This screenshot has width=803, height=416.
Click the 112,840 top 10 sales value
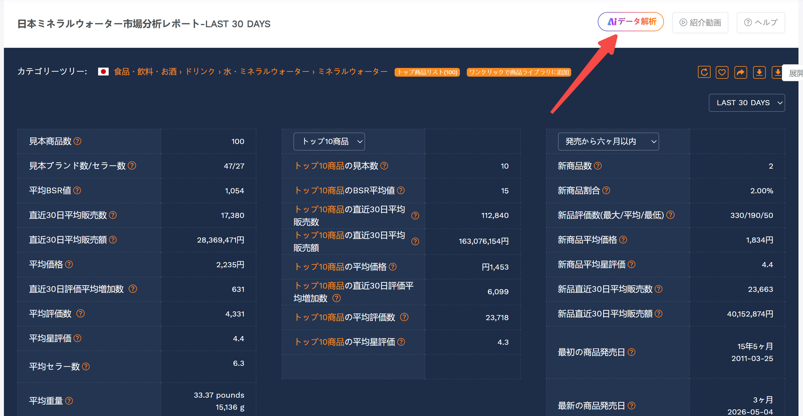point(495,215)
